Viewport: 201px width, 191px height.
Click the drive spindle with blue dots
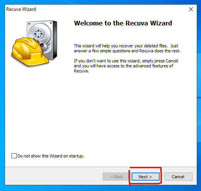click(39, 34)
